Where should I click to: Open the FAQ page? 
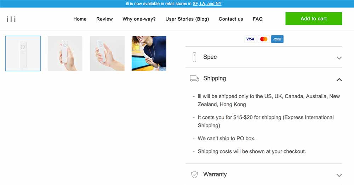click(258, 19)
